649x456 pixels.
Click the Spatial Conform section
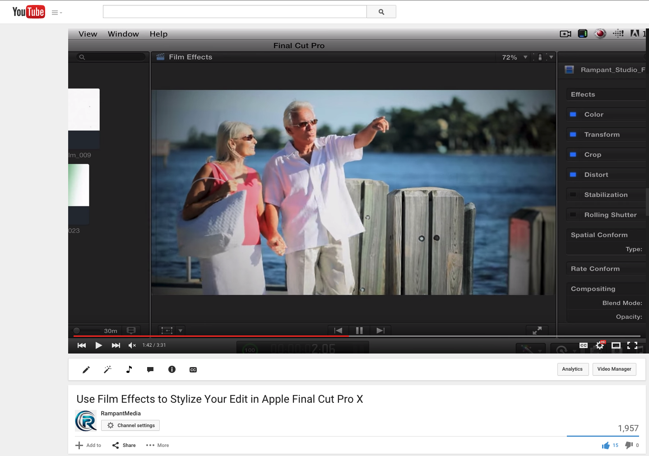(x=606, y=235)
